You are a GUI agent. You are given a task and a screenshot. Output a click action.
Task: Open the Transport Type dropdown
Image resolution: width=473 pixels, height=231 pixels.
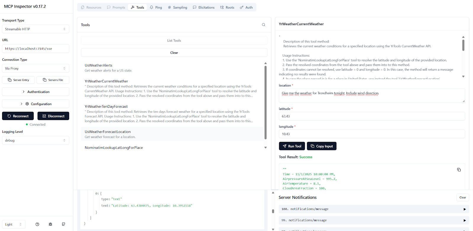[x=35, y=29]
